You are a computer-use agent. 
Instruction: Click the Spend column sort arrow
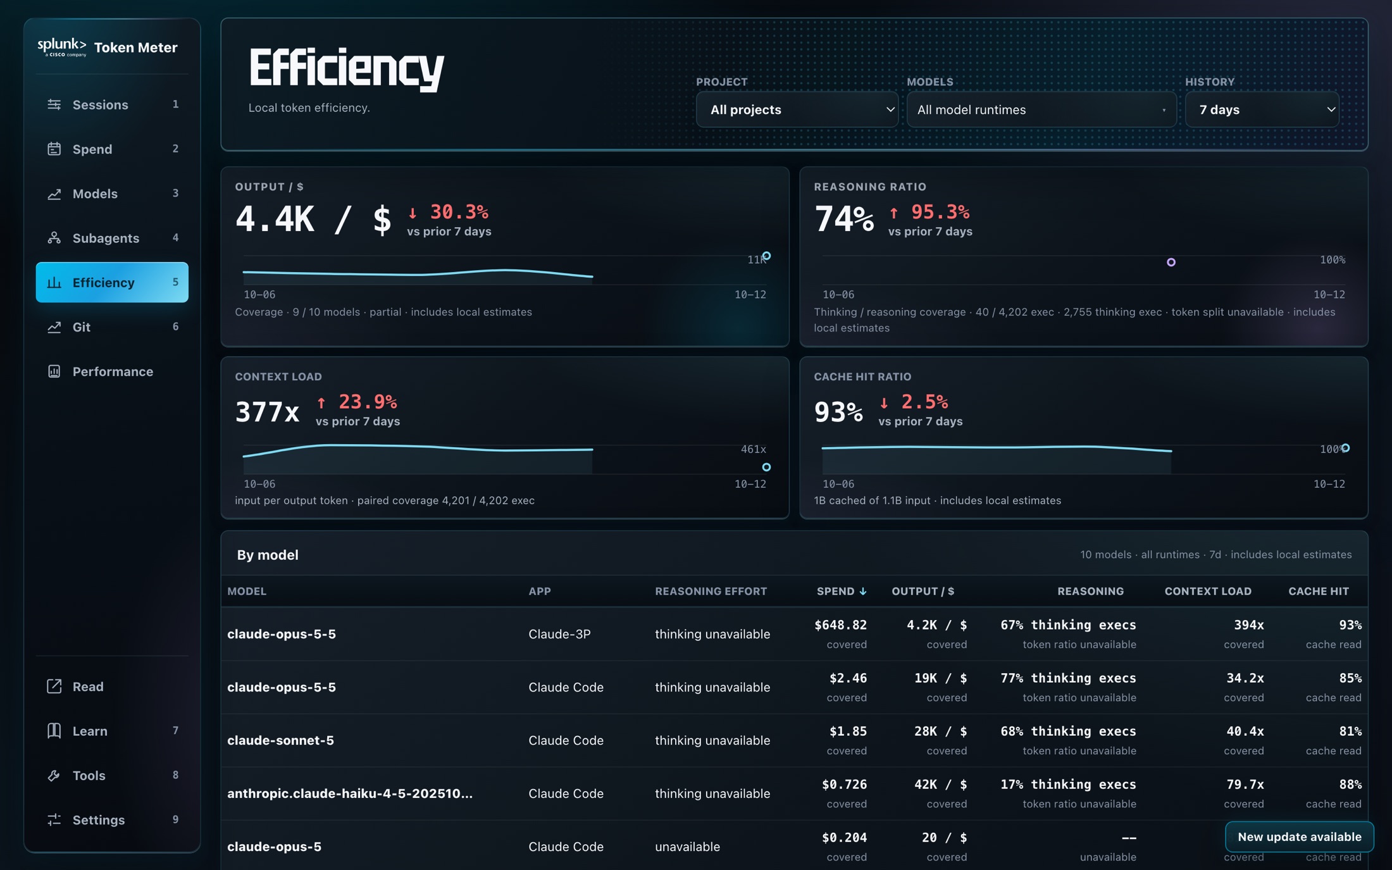click(862, 591)
